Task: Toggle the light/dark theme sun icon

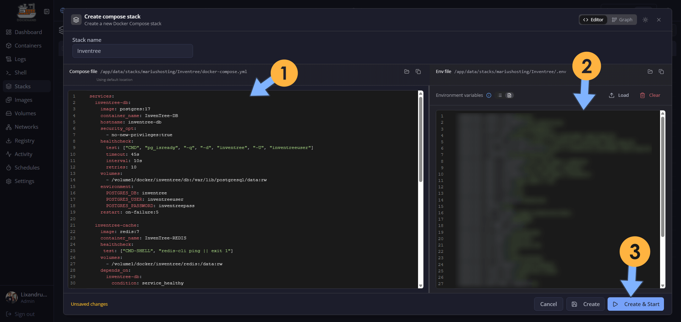Action: pos(645,20)
